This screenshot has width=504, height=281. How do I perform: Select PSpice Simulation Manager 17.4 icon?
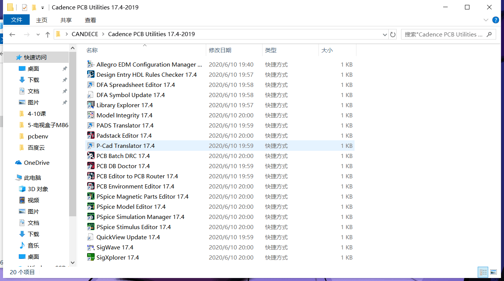point(91,217)
